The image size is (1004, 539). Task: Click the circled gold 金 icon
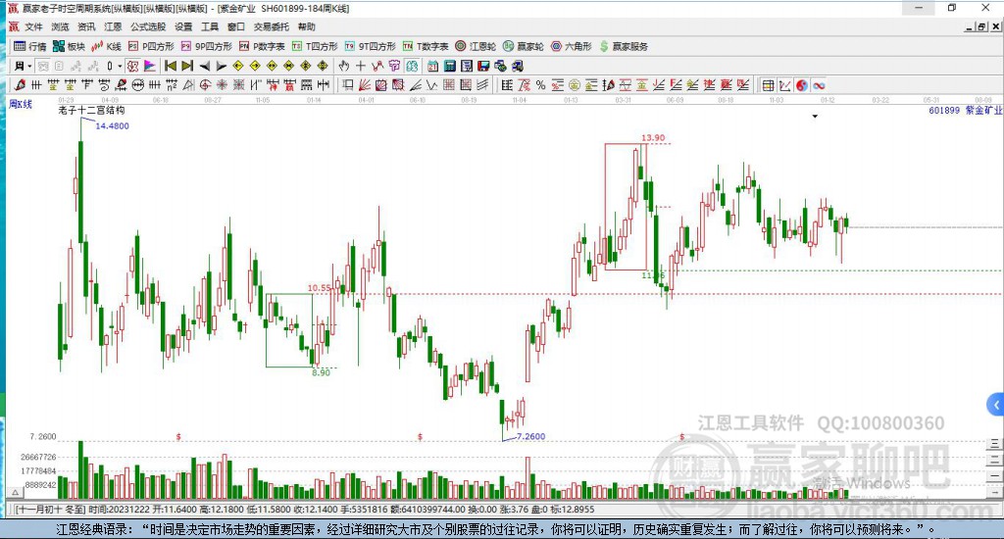[575, 85]
